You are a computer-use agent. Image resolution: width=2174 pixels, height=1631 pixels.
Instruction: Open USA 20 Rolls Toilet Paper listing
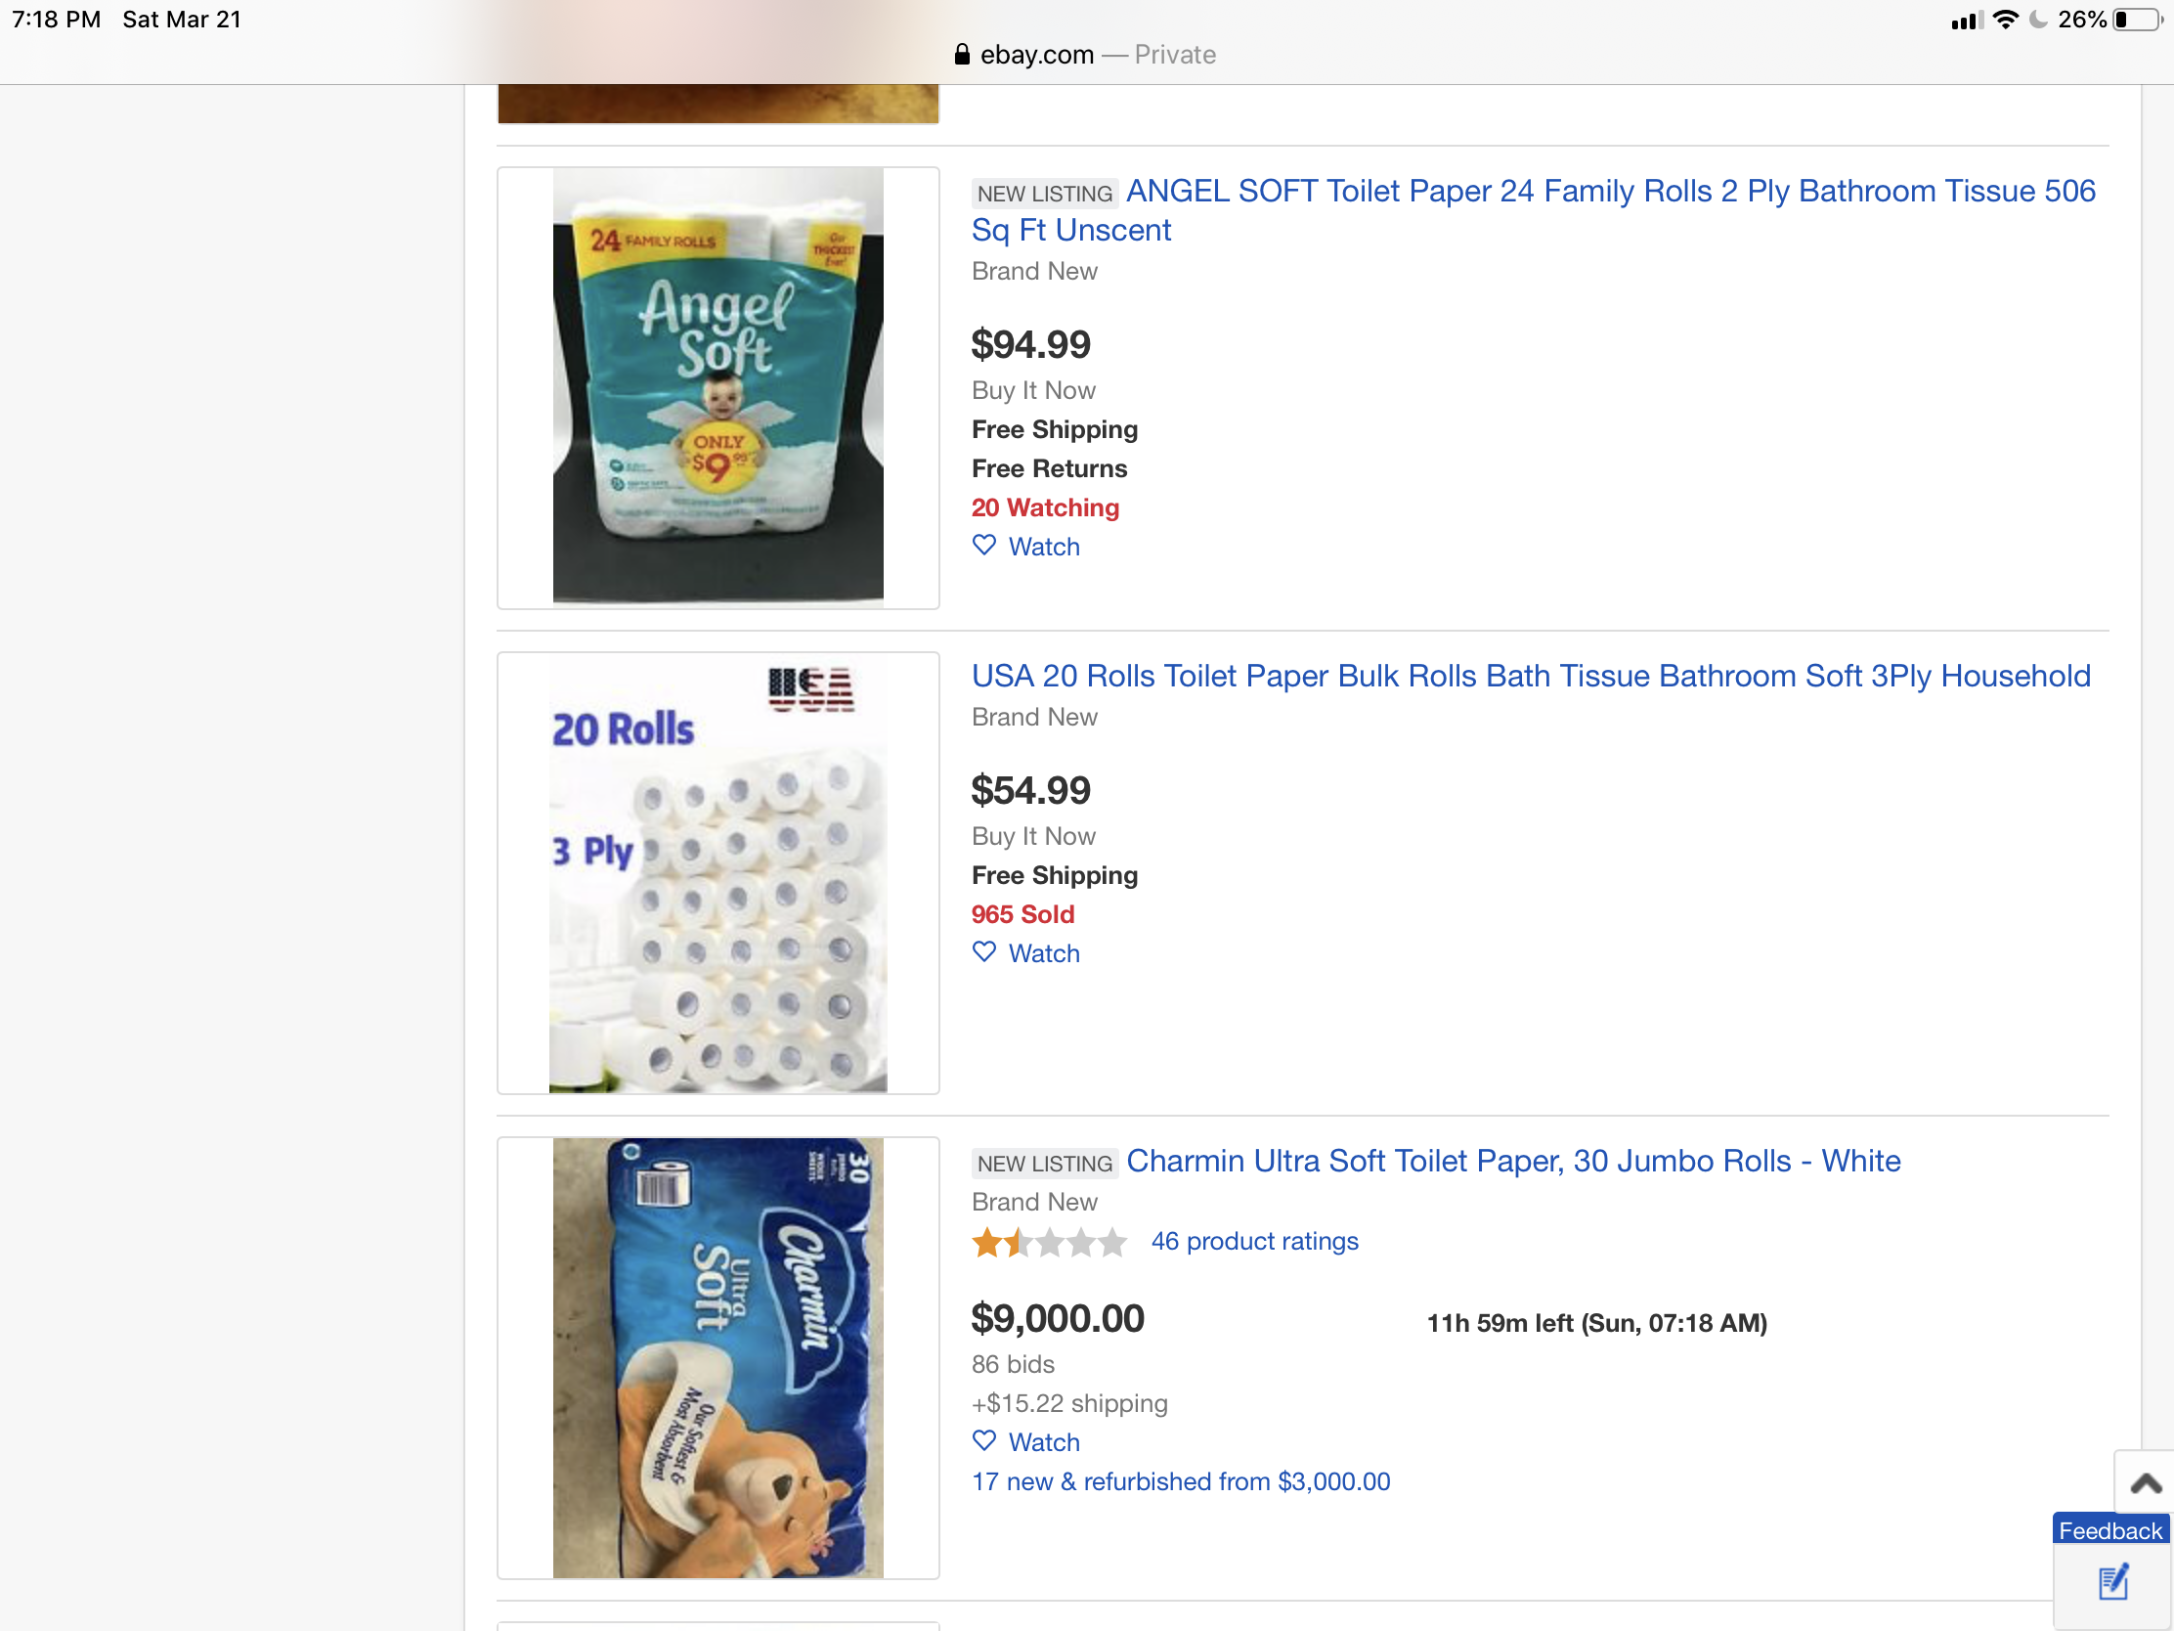click(1530, 677)
